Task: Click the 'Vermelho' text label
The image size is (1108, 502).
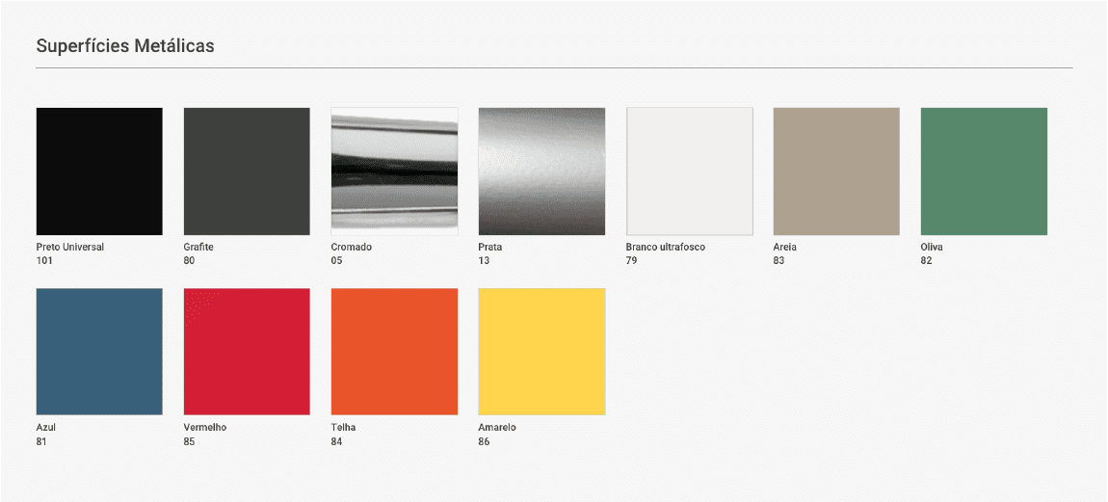Action: pos(204,428)
